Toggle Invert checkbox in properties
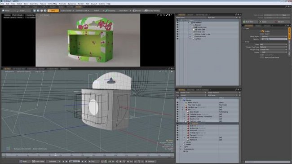Screen dimensions: 292x164 pyautogui.click(x=262, y=34)
